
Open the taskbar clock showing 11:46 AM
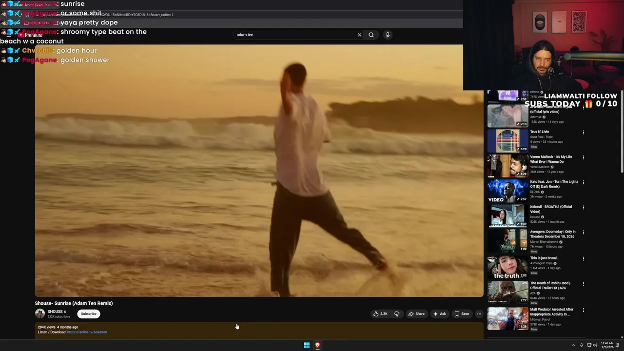(x=607, y=345)
